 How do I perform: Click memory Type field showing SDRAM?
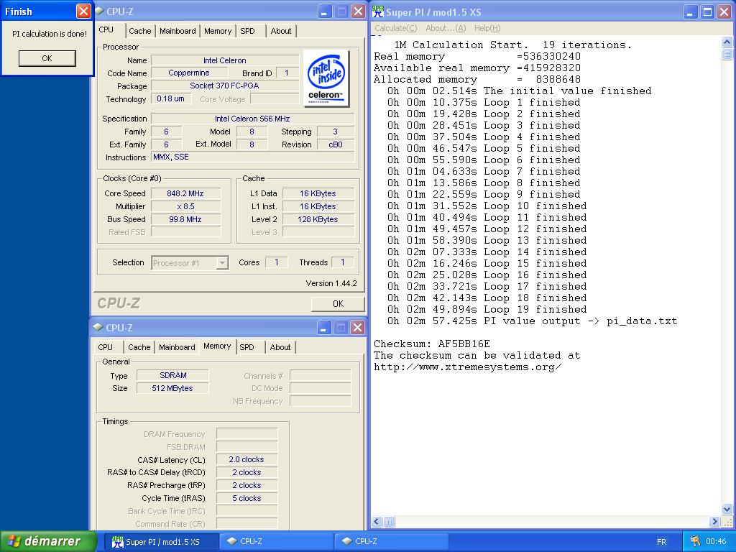pos(172,375)
